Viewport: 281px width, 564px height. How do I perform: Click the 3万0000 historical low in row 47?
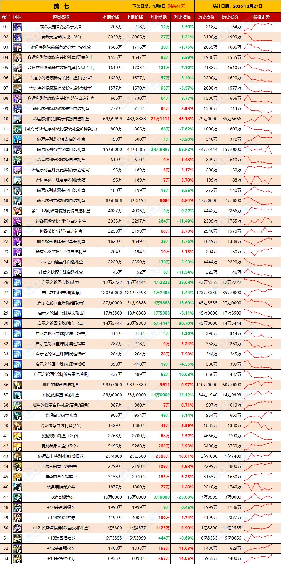pyautogui.click(x=233, y=497)
